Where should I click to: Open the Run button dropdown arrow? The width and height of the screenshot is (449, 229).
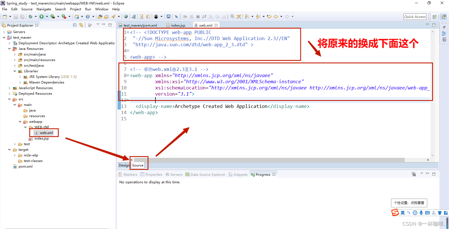click(x=47, y=17)
